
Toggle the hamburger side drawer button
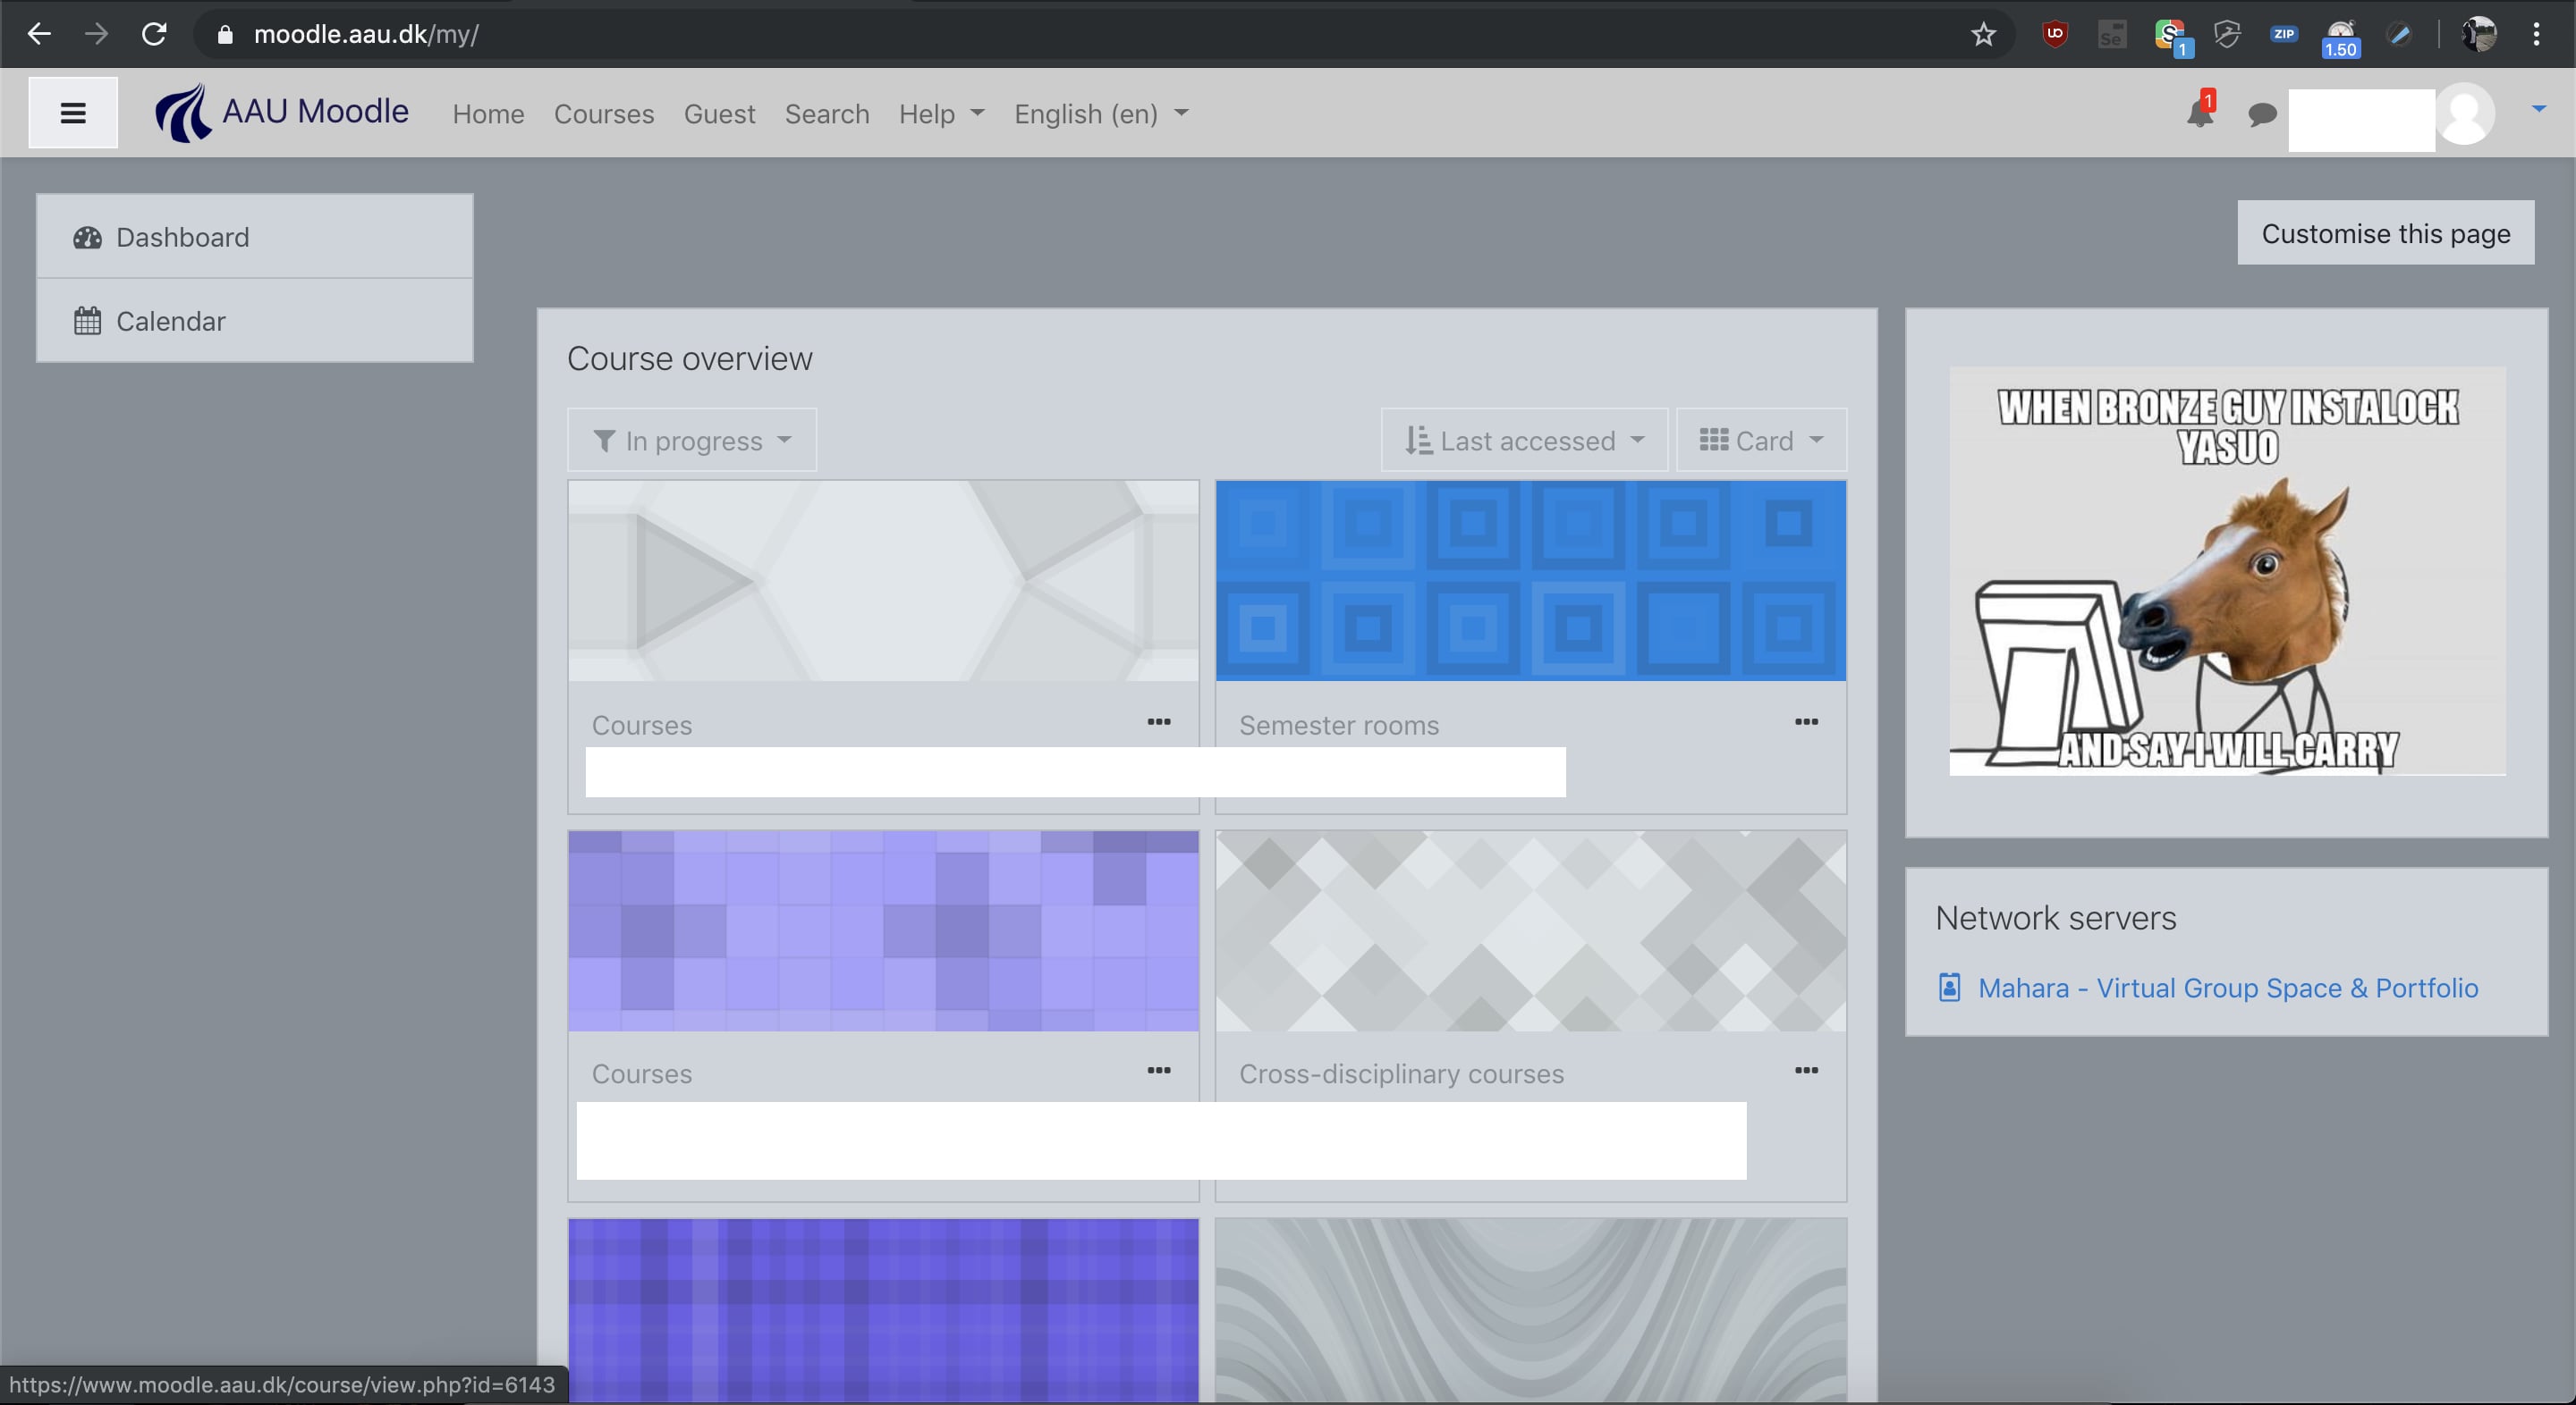72,113
